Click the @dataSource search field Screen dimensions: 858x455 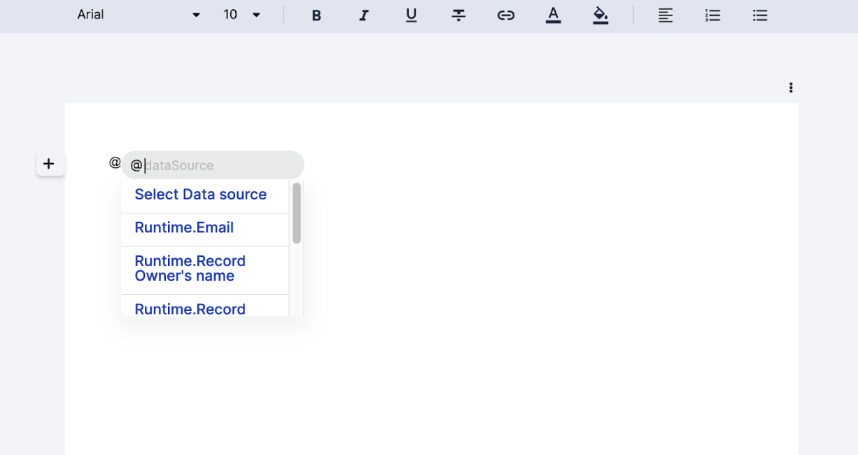(x=213, y=165)
